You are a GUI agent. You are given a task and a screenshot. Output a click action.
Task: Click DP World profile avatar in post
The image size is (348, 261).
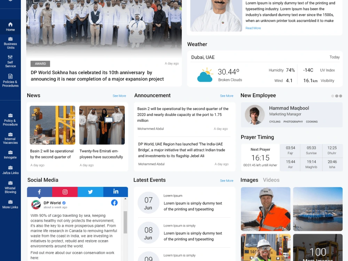(36, 205)
